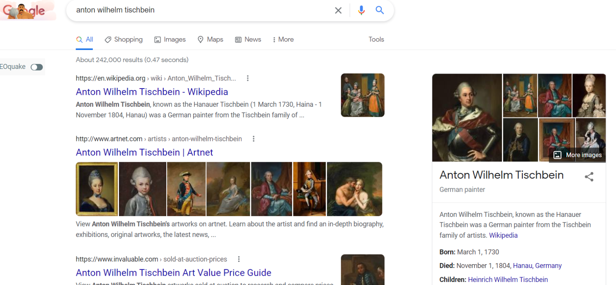616x285 pixels.
Task: Open Anton Wilhelm Tischbein - Wikipedia result
Action: [152, 92]
